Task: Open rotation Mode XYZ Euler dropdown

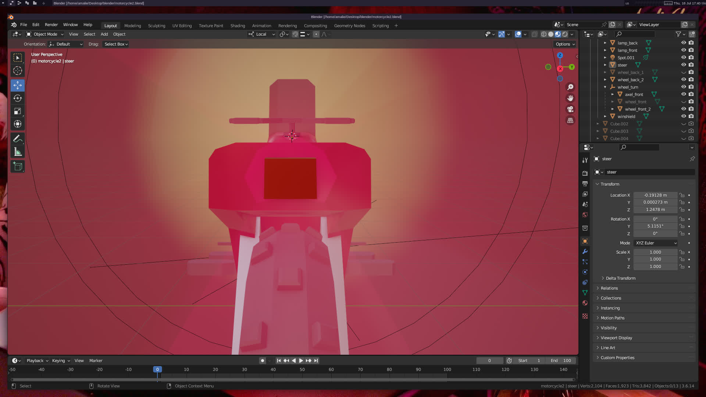Action: point(656,243)
